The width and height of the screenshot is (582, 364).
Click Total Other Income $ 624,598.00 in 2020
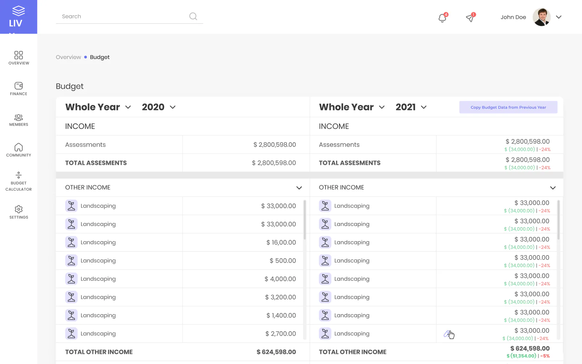pyautogui.click(x=276, y=352)
